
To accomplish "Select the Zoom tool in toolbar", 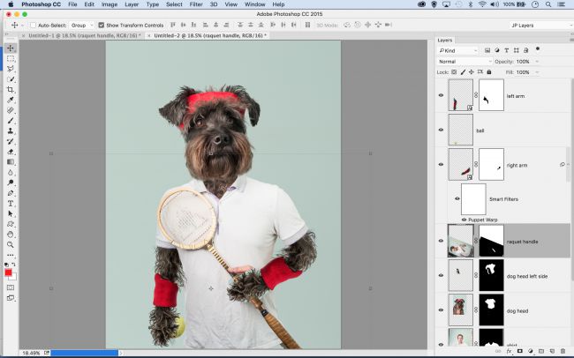I will 11,245.
